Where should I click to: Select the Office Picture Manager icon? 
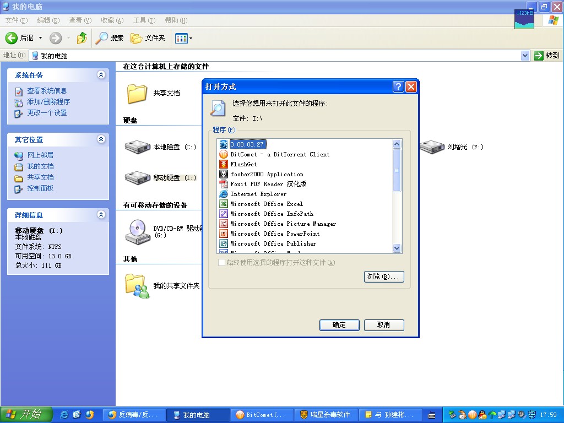click(224, 224)
